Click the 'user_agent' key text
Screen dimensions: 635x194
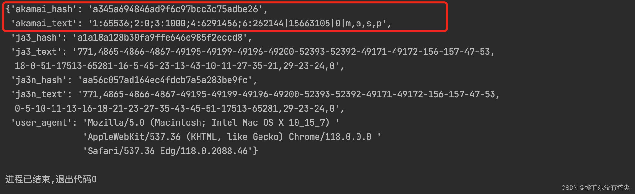pos(41,123)
